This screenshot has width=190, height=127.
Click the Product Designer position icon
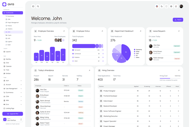(101, 91)
